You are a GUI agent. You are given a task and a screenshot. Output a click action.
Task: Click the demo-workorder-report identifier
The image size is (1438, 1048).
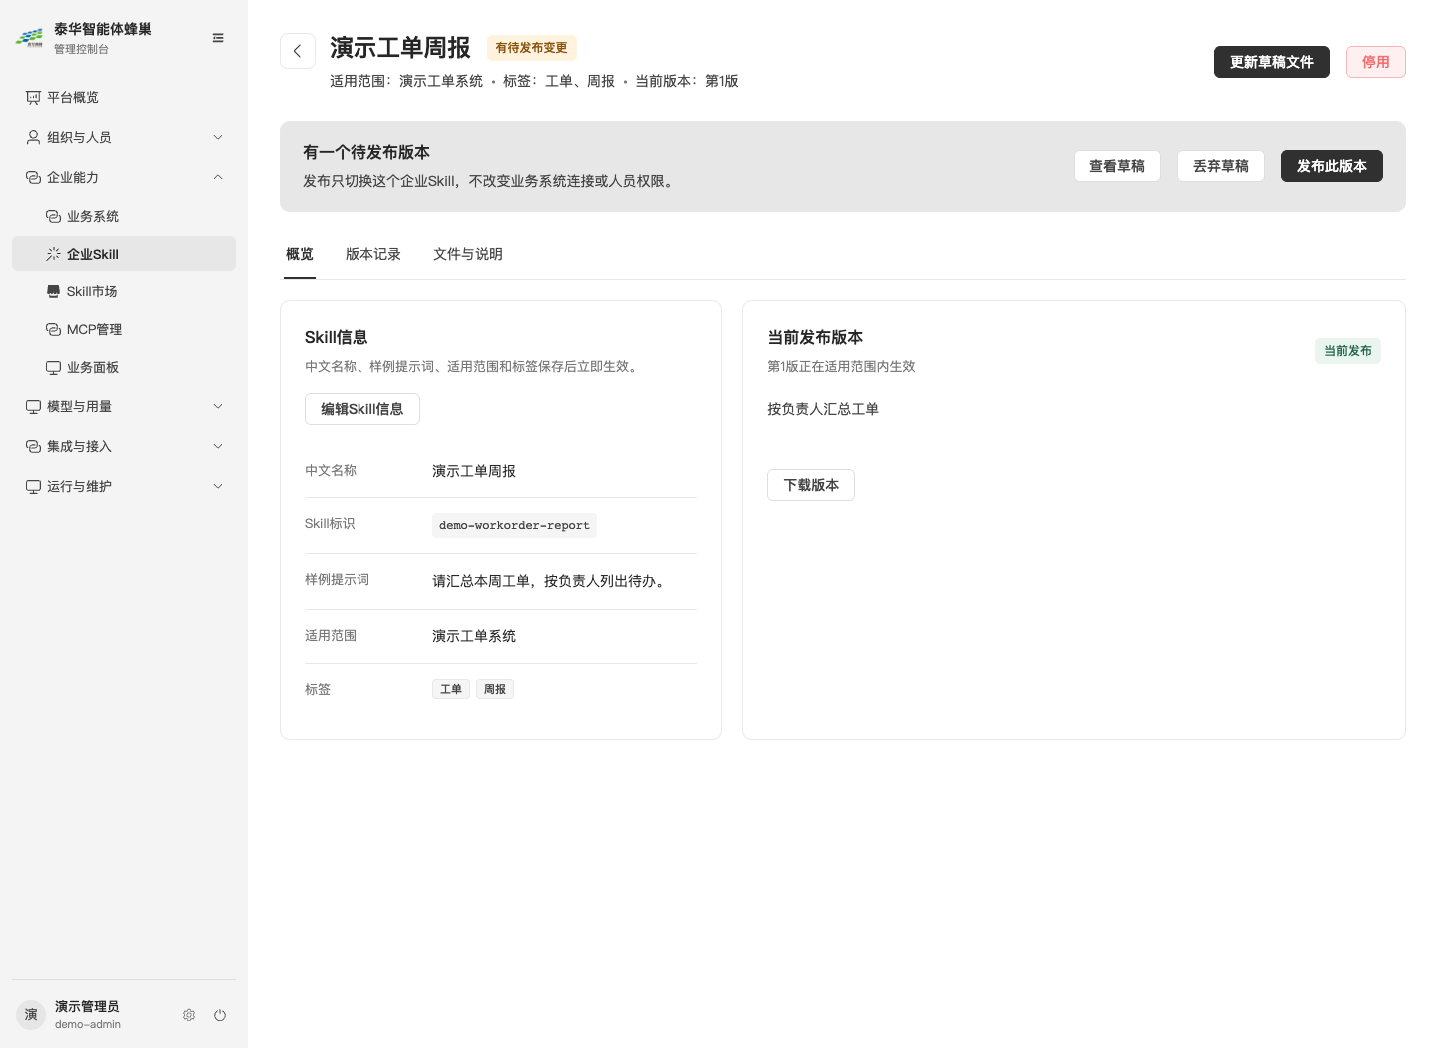point(514,525)
